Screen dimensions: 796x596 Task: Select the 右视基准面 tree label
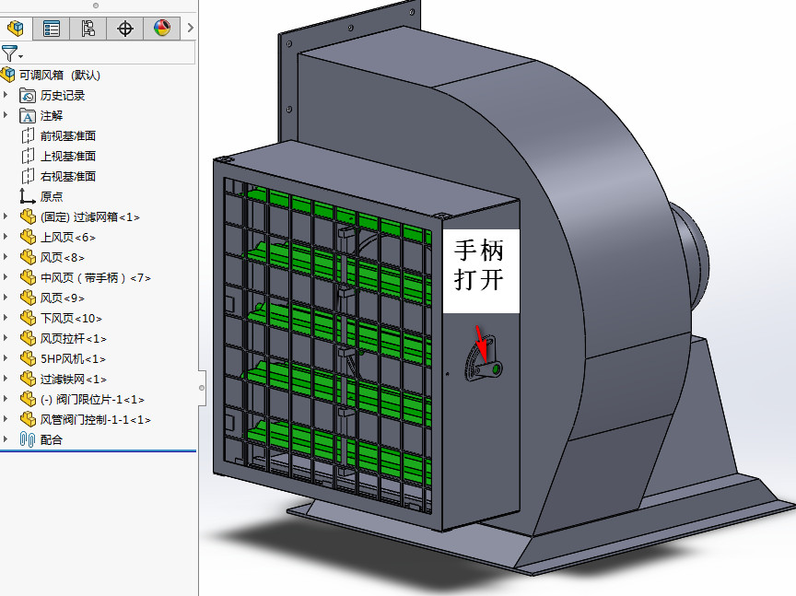68,177
